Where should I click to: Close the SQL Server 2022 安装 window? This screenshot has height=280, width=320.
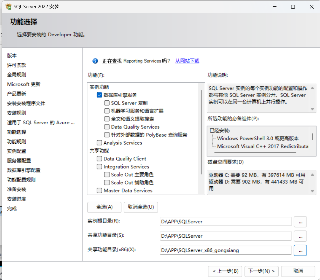[311, 7]
